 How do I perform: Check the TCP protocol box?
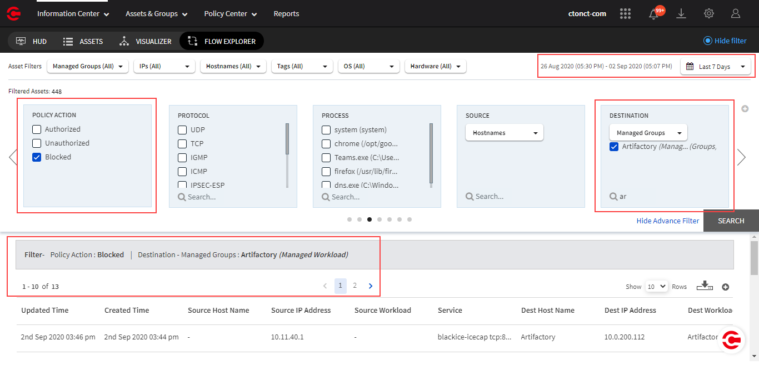(x=182, y=144)
